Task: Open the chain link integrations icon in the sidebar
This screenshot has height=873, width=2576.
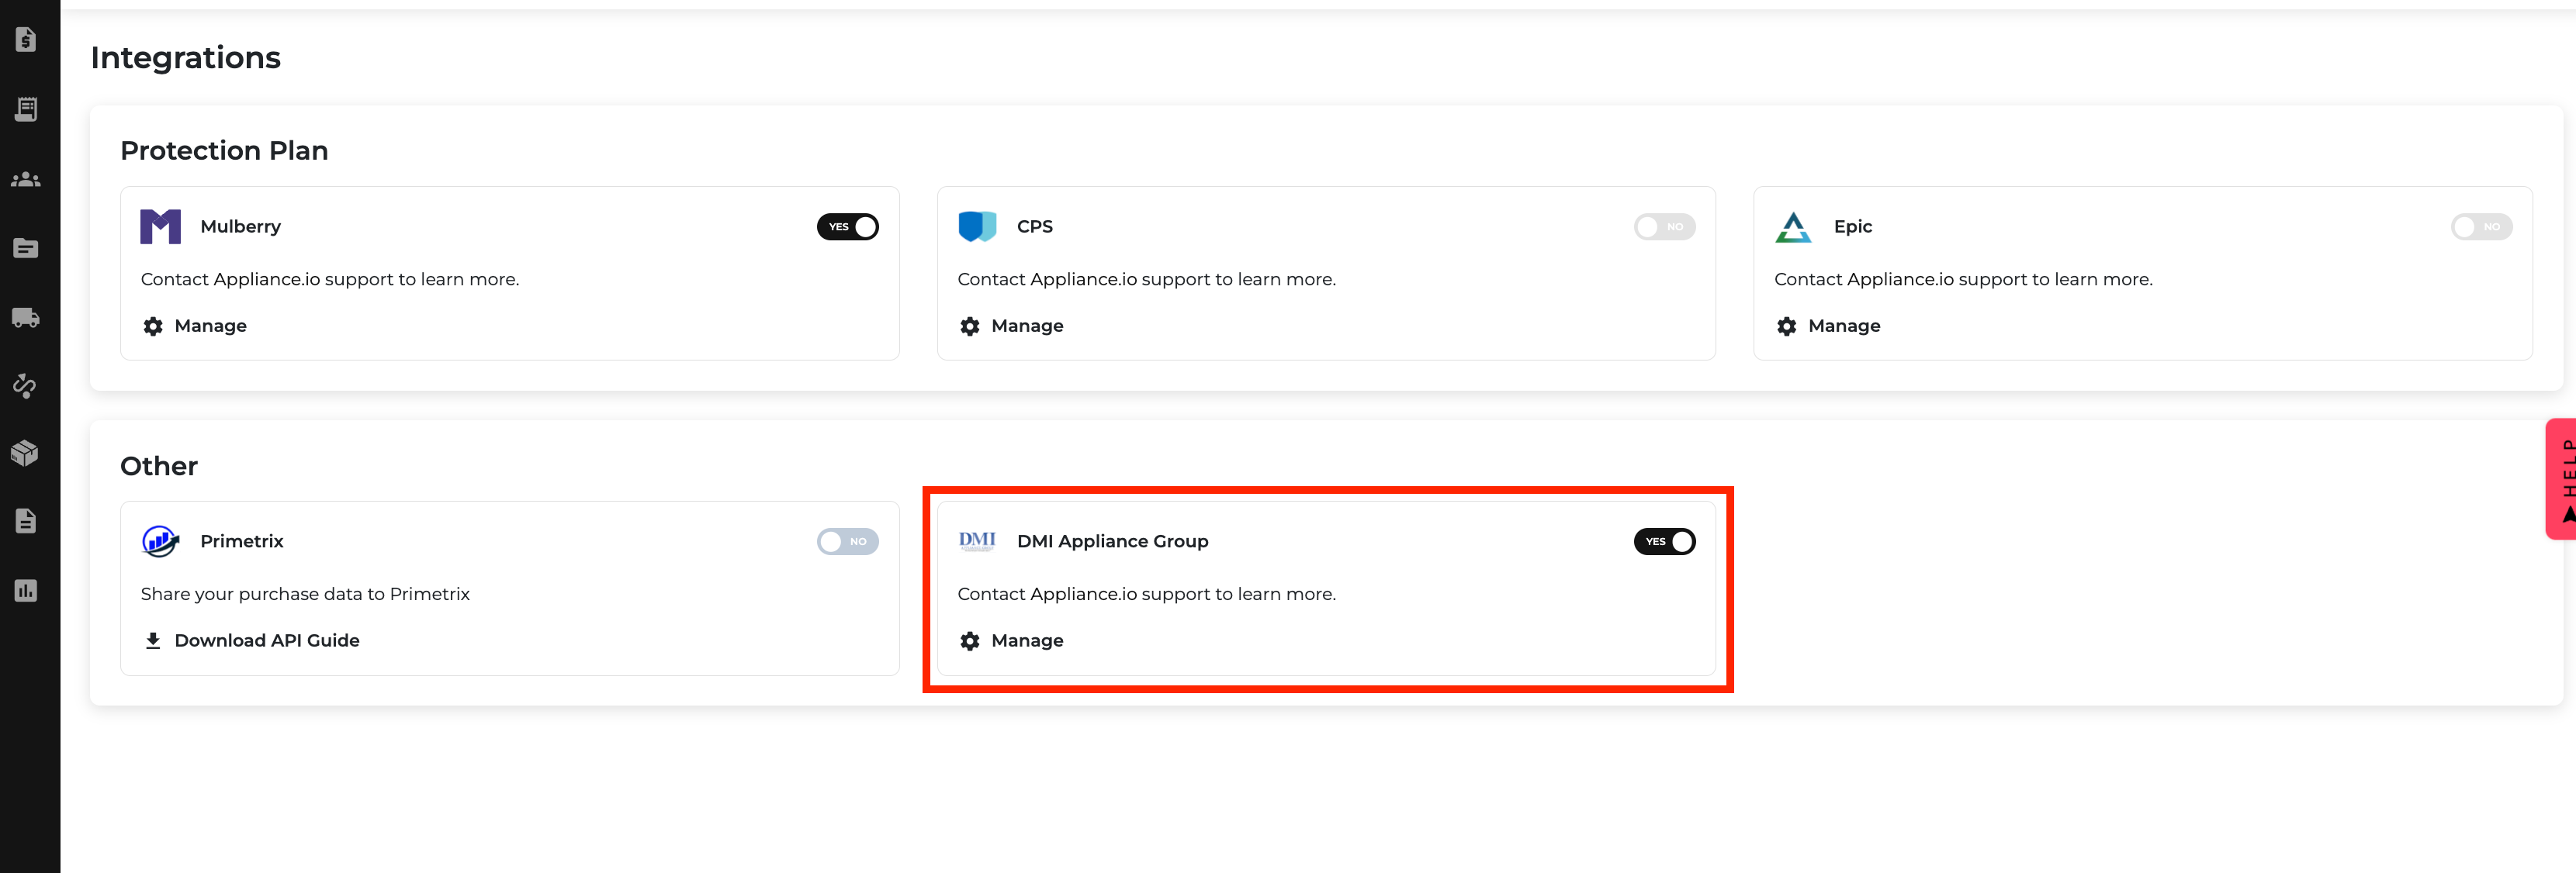Action: click(26, 385)
